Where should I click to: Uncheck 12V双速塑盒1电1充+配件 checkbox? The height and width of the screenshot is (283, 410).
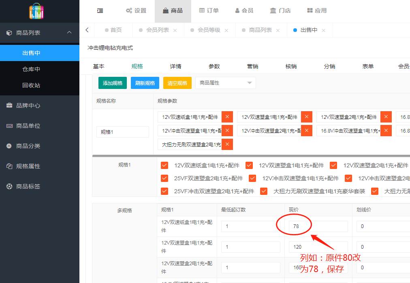click(x=249, y=165)
